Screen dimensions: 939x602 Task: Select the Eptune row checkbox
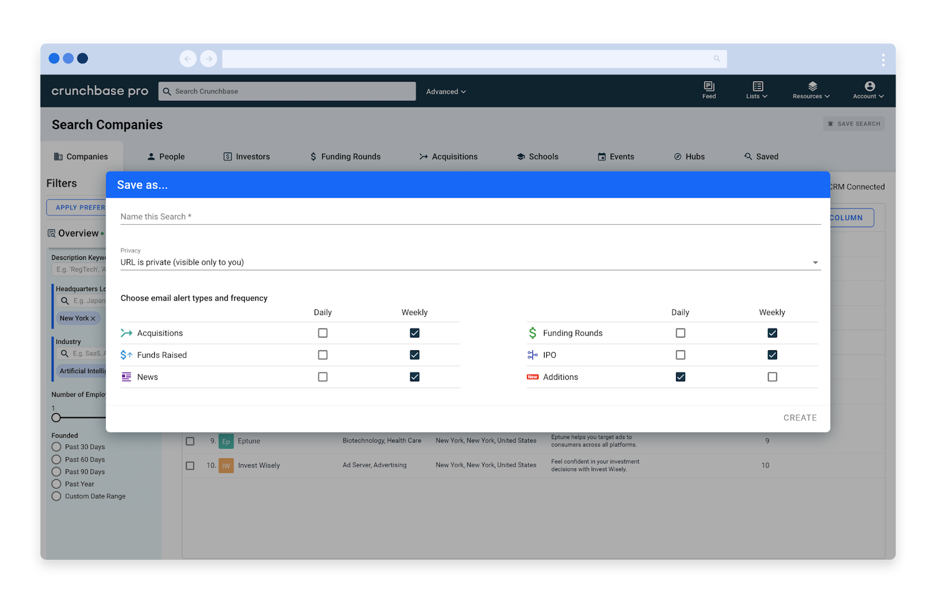click(190, 441)
